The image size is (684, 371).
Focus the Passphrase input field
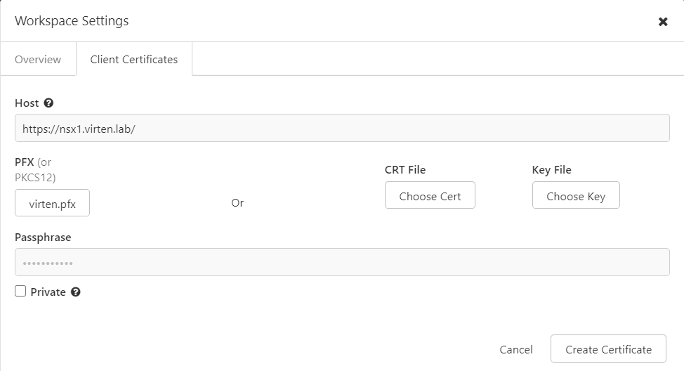(342, 262)
